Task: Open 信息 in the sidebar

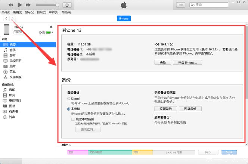Action: click(x=12, y=72)
